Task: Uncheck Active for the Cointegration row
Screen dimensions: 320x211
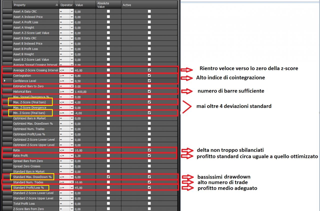Action: click(149, 75)
